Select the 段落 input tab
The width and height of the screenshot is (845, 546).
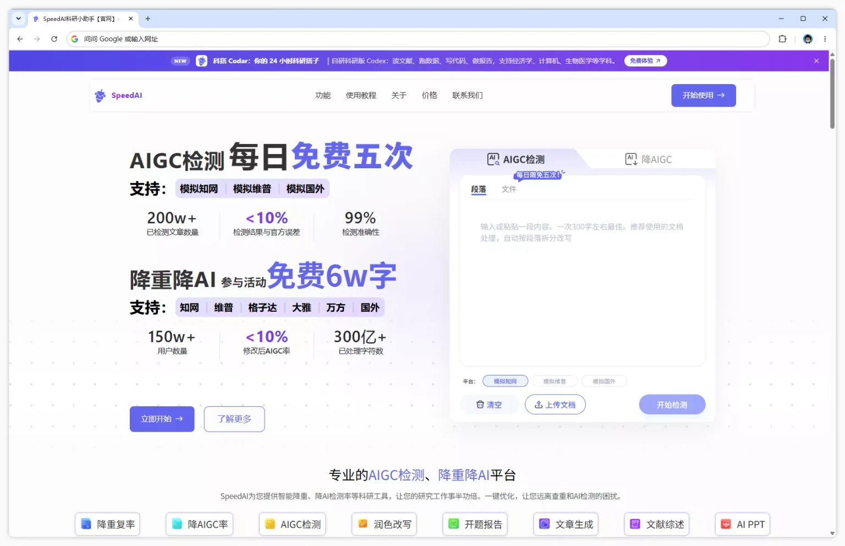click(479, 189)
